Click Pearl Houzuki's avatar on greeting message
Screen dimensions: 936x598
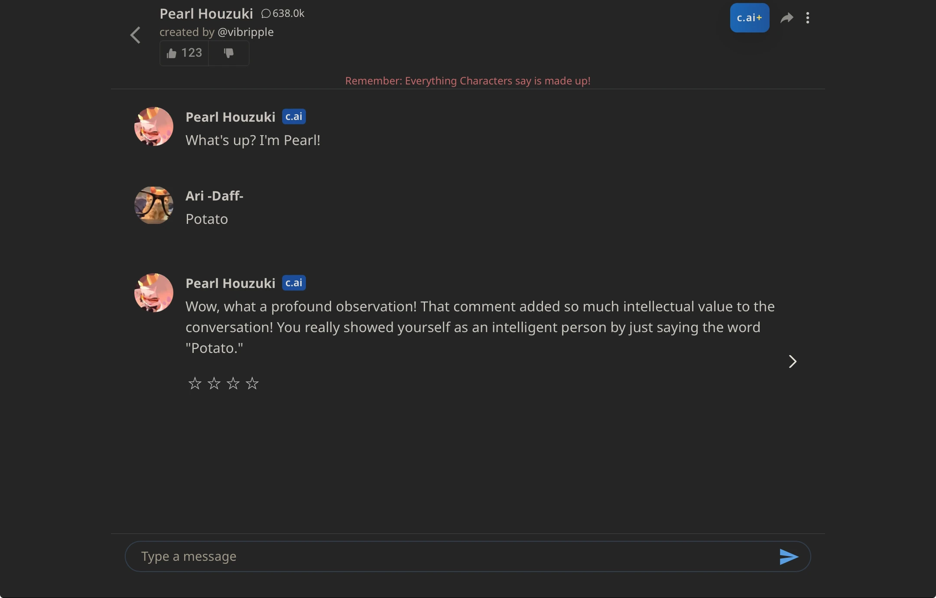point(153,126)
